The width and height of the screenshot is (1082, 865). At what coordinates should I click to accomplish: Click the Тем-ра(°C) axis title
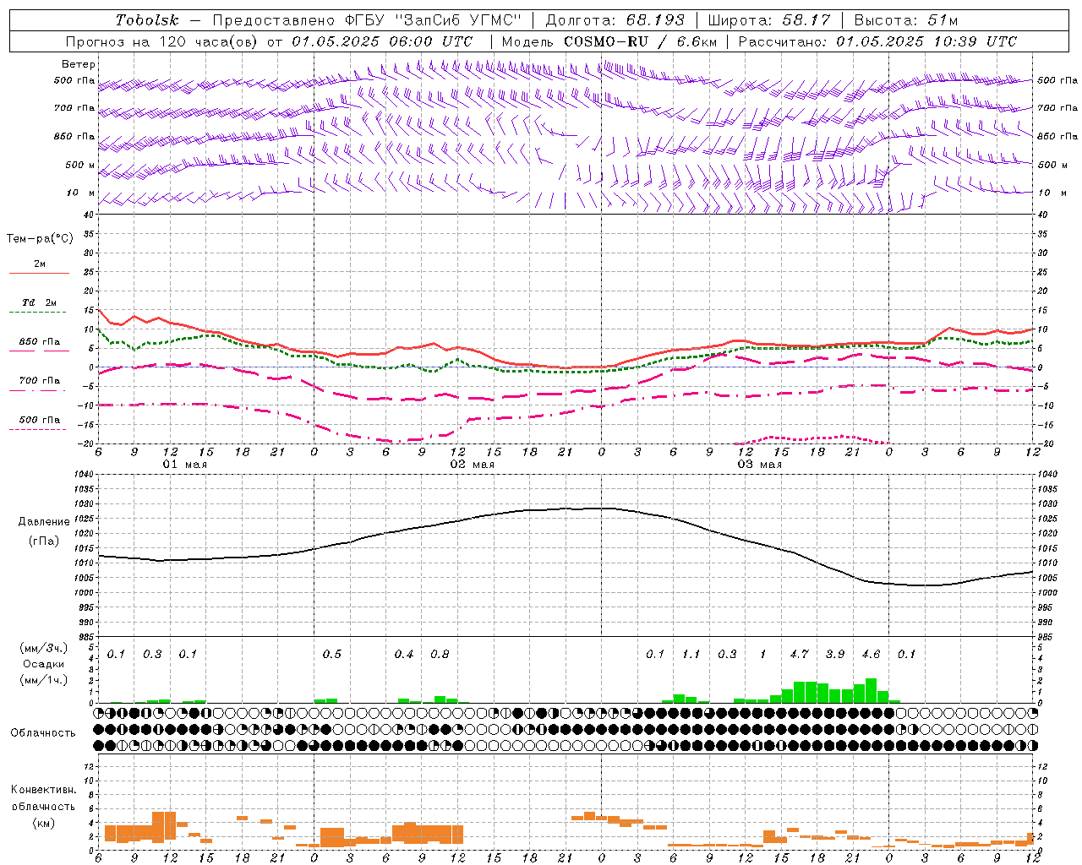pyautogui.click(x=40, y=239)
